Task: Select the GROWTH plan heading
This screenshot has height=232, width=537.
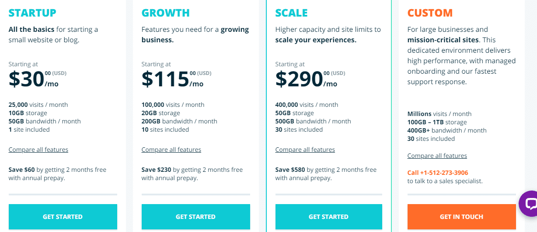Action: click(x=166, y=13)
